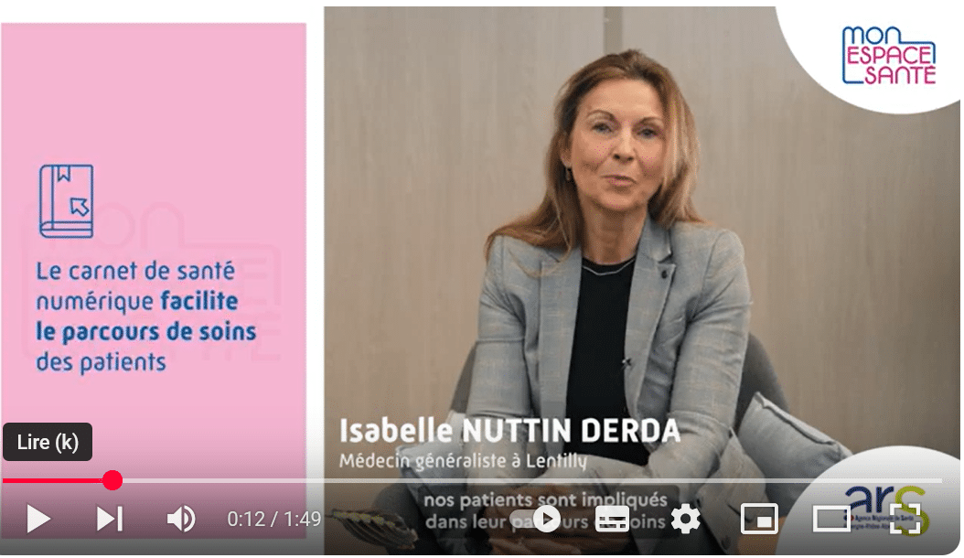Click the health booklet icon on pink panel
This screenshot has height=558, width=964.
pos(67,200)
